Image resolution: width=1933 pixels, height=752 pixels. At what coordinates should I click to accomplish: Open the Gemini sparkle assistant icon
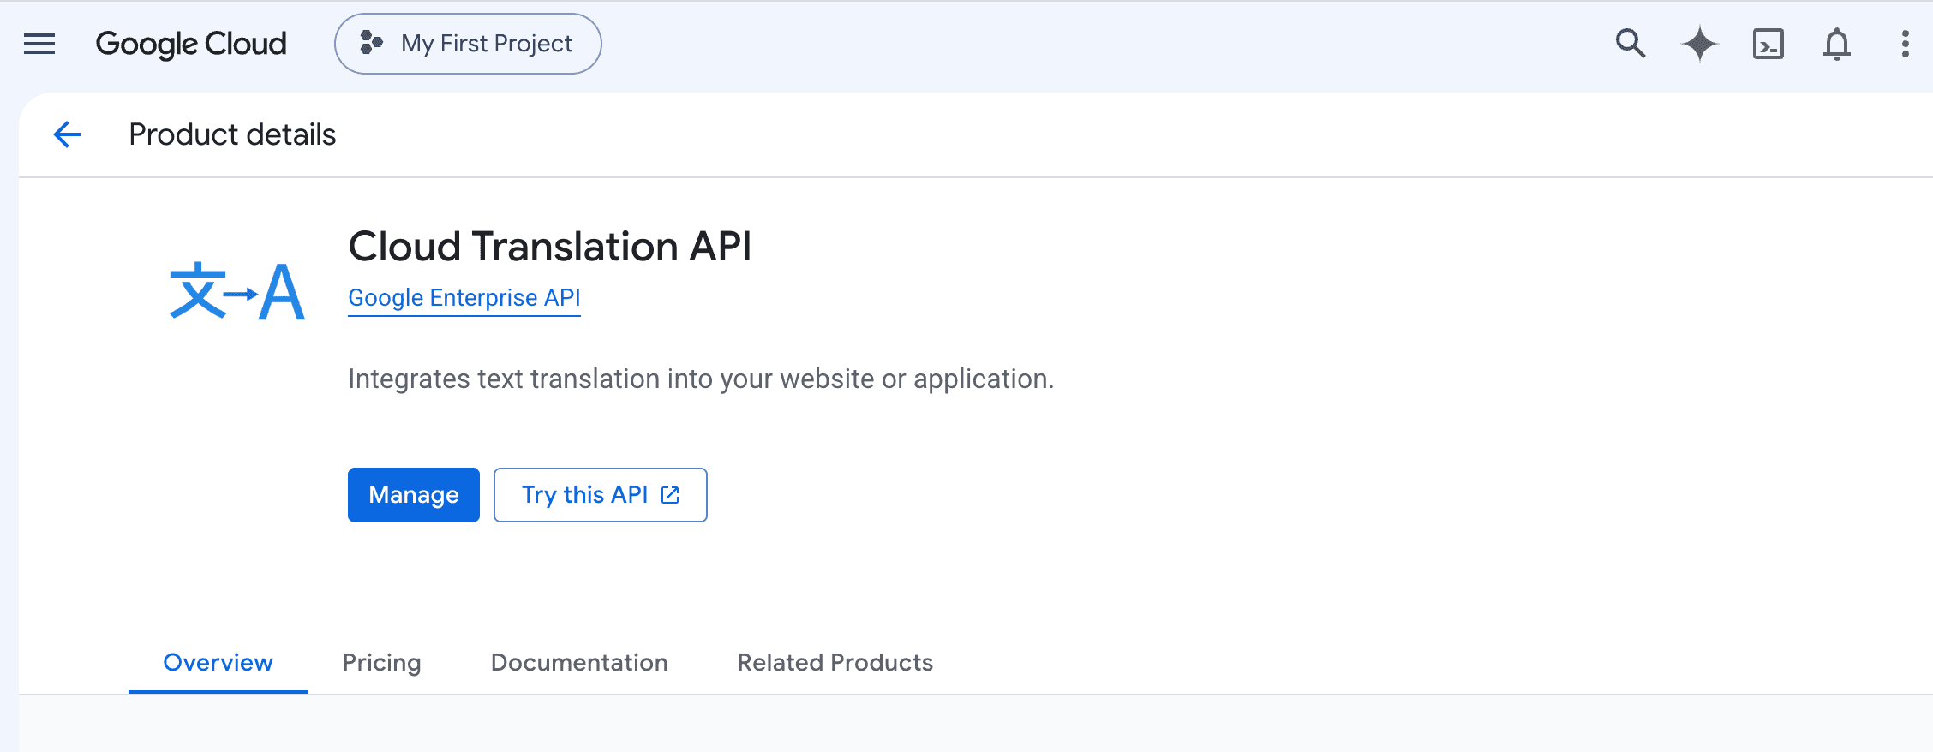tap(1700, 44)
